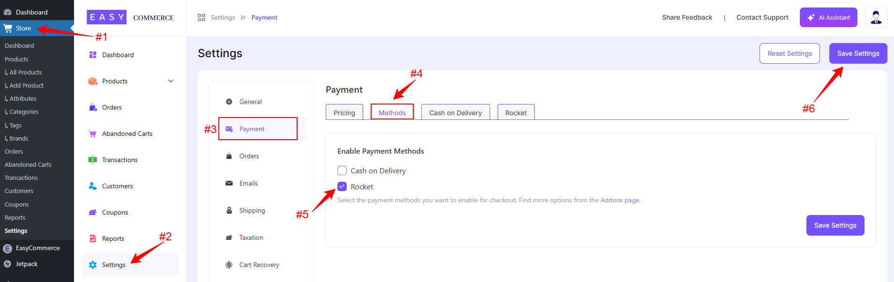Click the user profile avatar icon
Screen dimensions: 894x282
tap(876, 17)
